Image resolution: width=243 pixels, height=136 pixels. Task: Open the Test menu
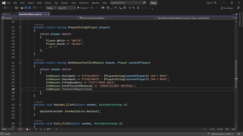(x=56, y=3)
